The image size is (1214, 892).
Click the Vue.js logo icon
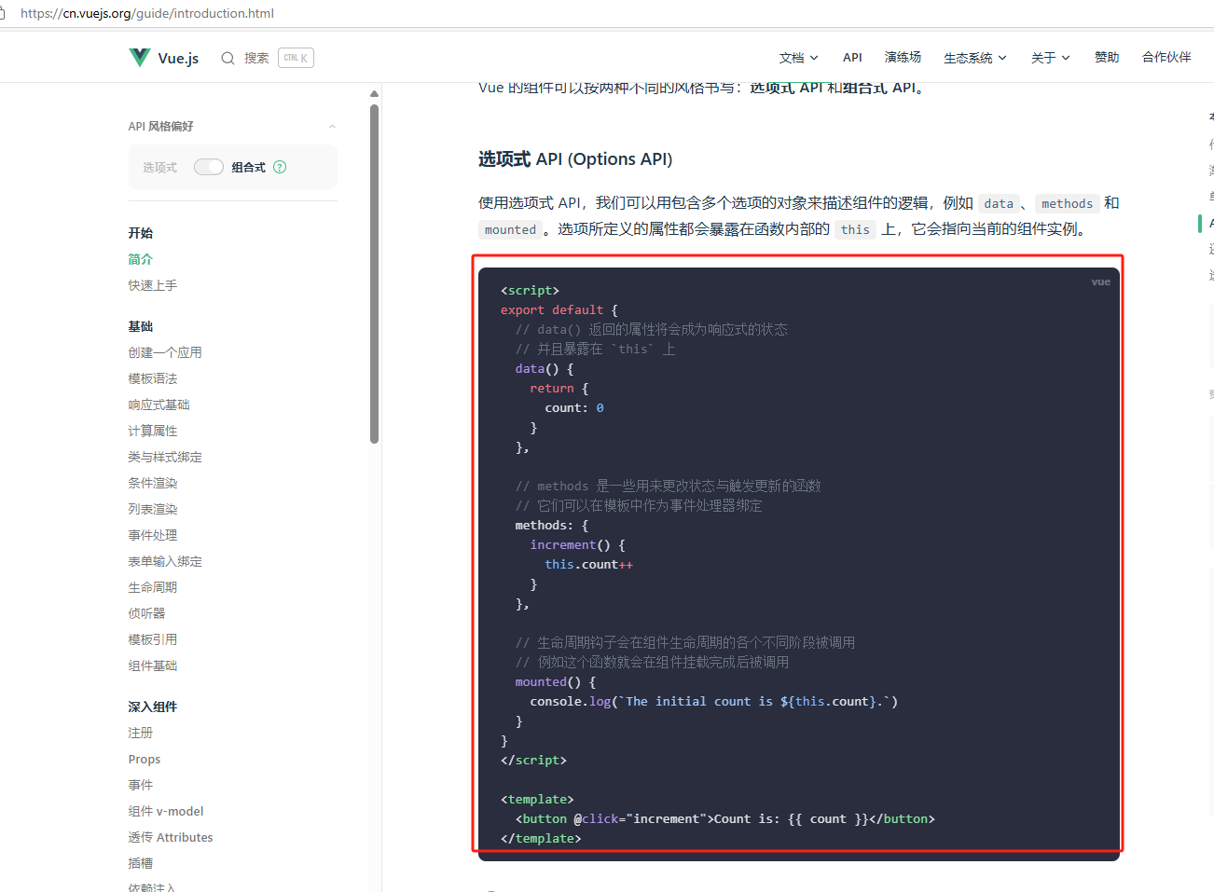coord(139,58)
